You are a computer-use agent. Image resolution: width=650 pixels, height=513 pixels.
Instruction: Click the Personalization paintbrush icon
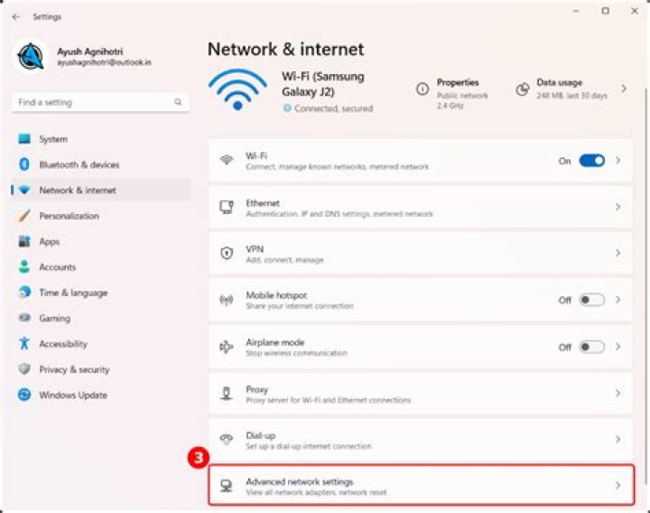click(24, 216)
